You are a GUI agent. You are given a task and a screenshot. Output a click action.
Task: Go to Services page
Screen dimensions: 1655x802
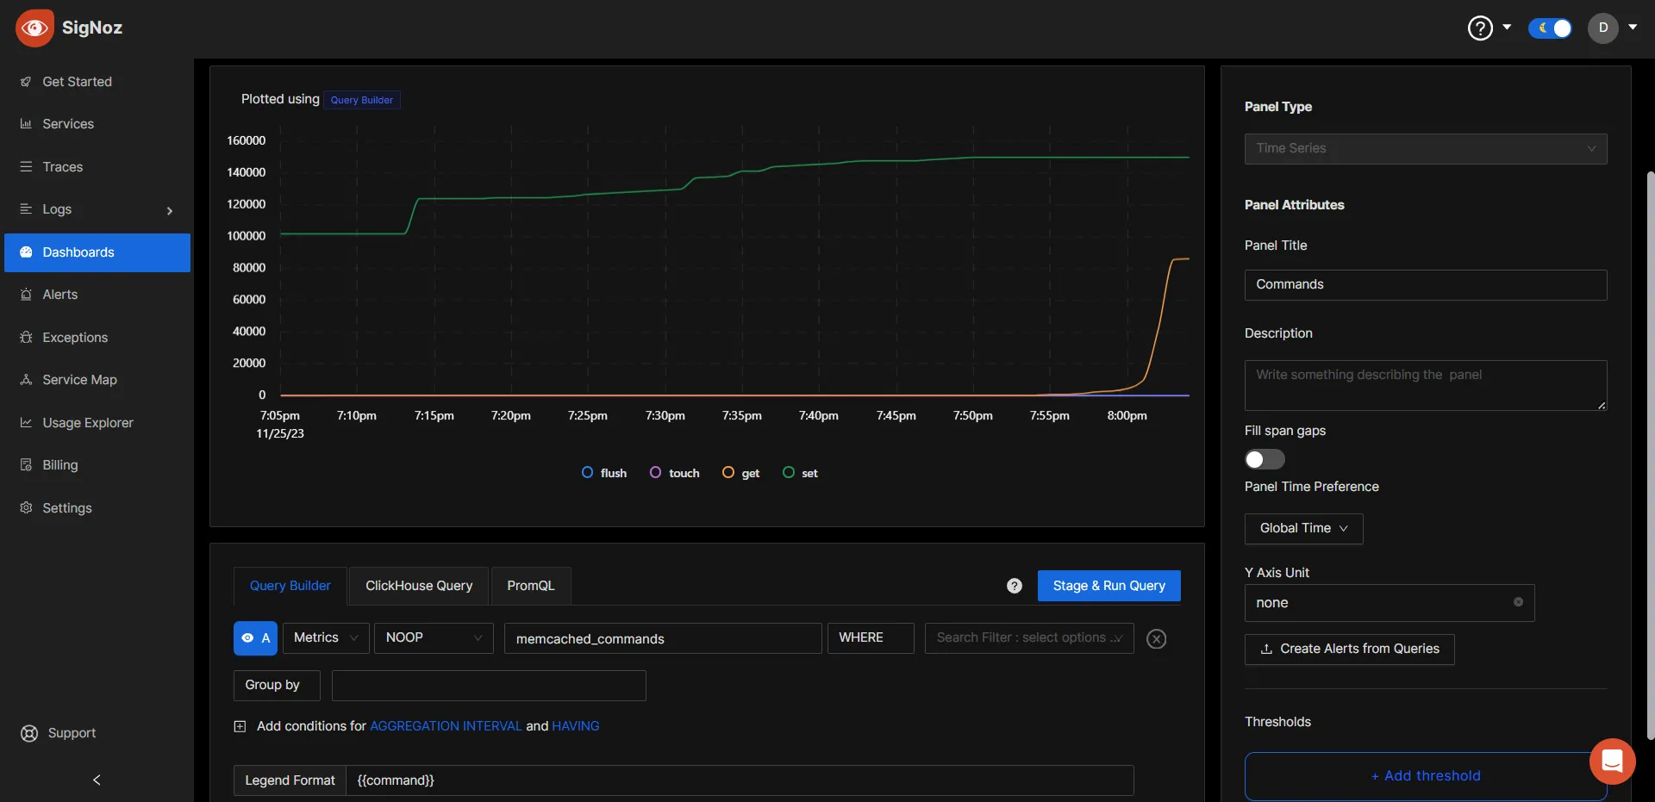pyautogui.click(x=97, y=124)
